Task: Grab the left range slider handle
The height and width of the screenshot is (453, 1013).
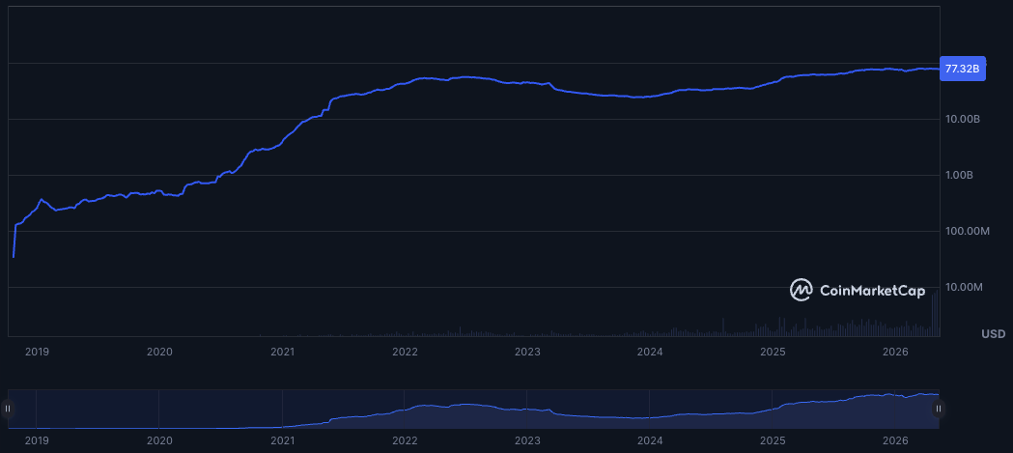Action: tap(8, 409)
